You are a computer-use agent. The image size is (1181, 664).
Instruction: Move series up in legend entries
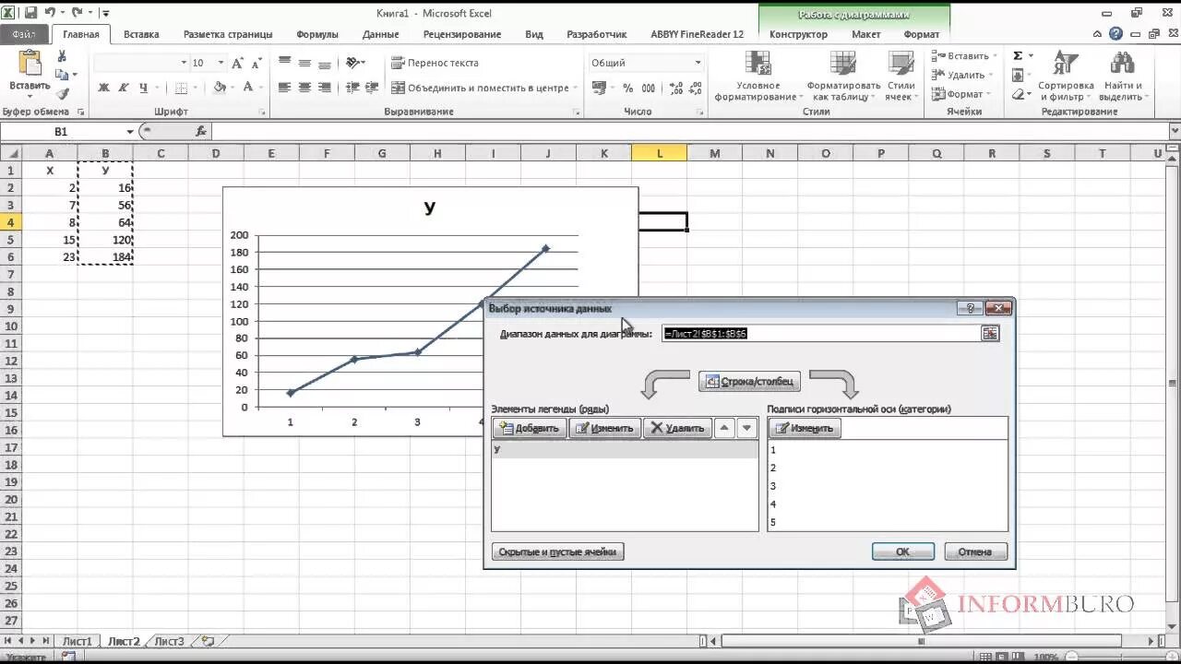(x=725, y=428)
